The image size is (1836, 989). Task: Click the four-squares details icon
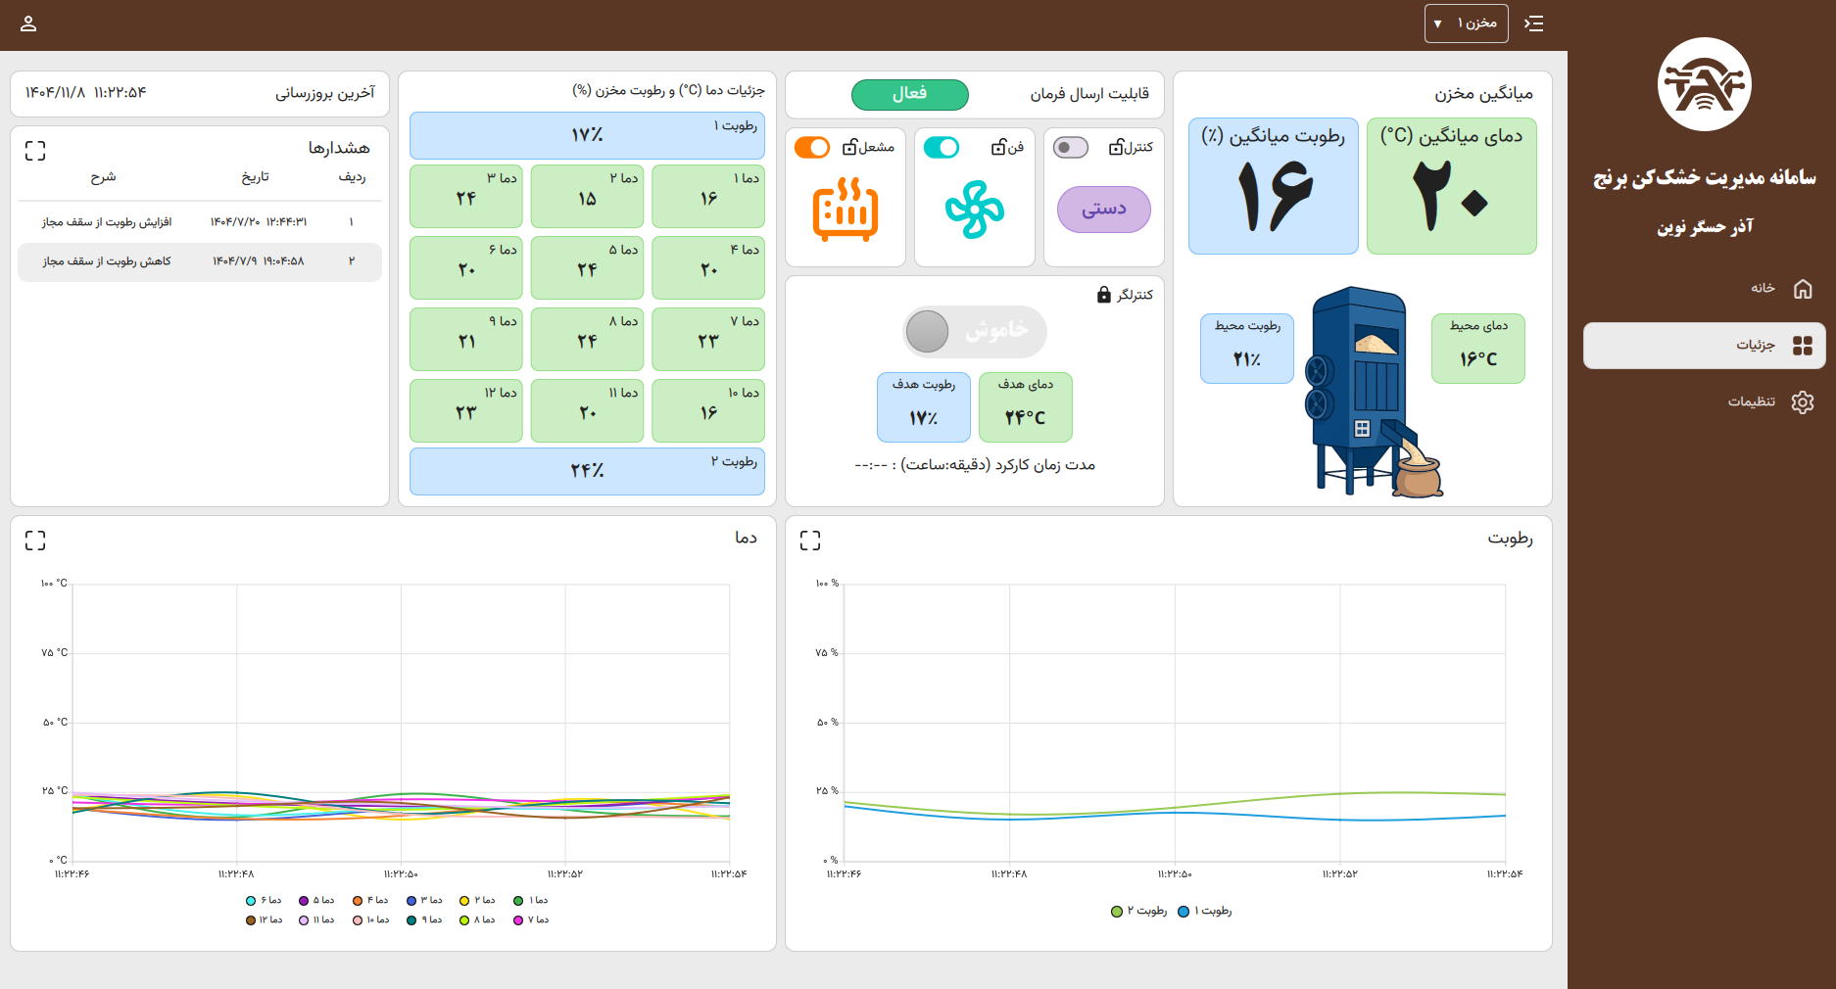(1803, 345)
